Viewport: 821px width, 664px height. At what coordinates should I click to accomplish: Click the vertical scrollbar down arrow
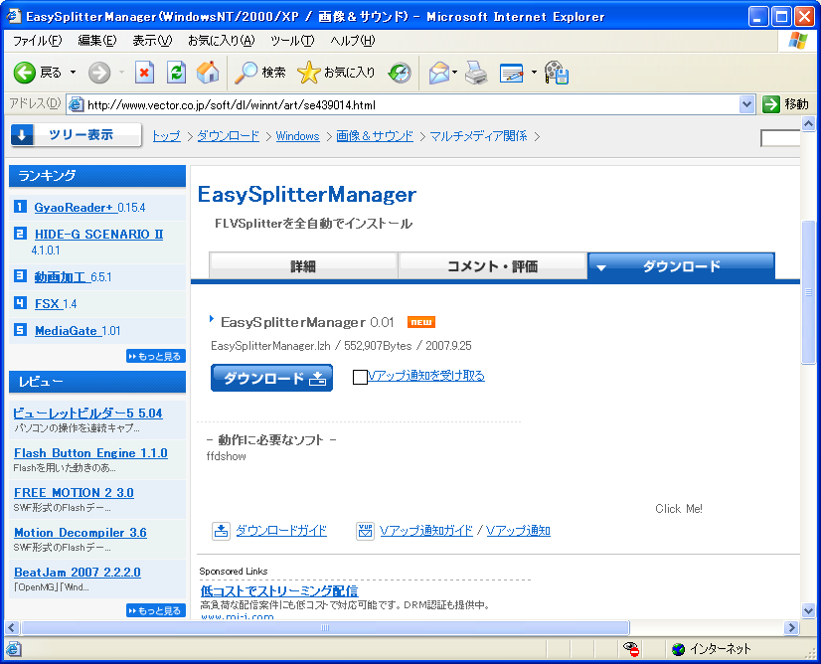click(x=808, y=610)
